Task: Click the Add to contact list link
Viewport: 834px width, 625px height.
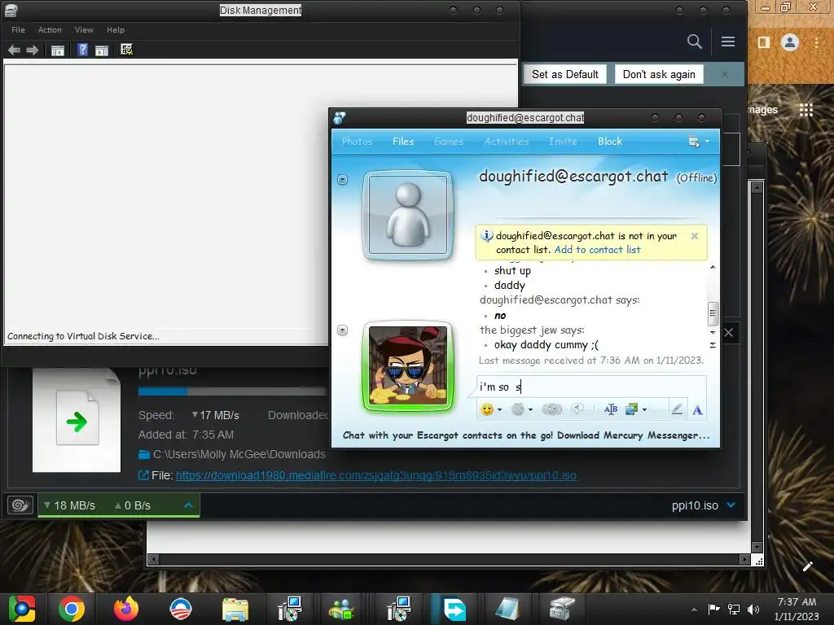Action: tap(597, 250)
